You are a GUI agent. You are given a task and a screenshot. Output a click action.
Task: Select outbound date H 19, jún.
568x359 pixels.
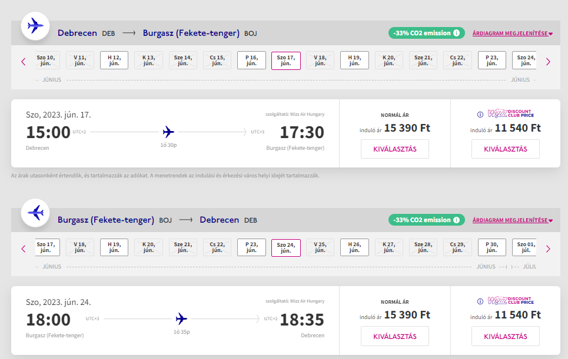pyautogui.click(x=354, y=61)
